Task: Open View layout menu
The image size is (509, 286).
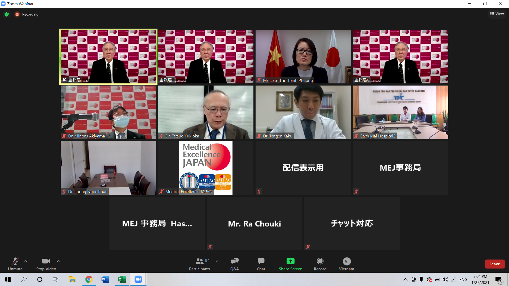Action: coord(497,14)
